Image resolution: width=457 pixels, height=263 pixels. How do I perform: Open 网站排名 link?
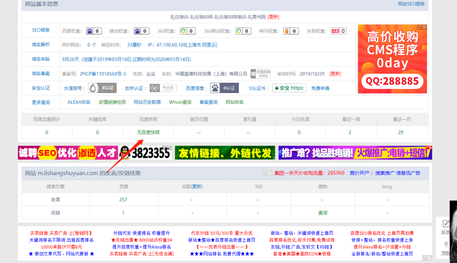click(235, 102)
